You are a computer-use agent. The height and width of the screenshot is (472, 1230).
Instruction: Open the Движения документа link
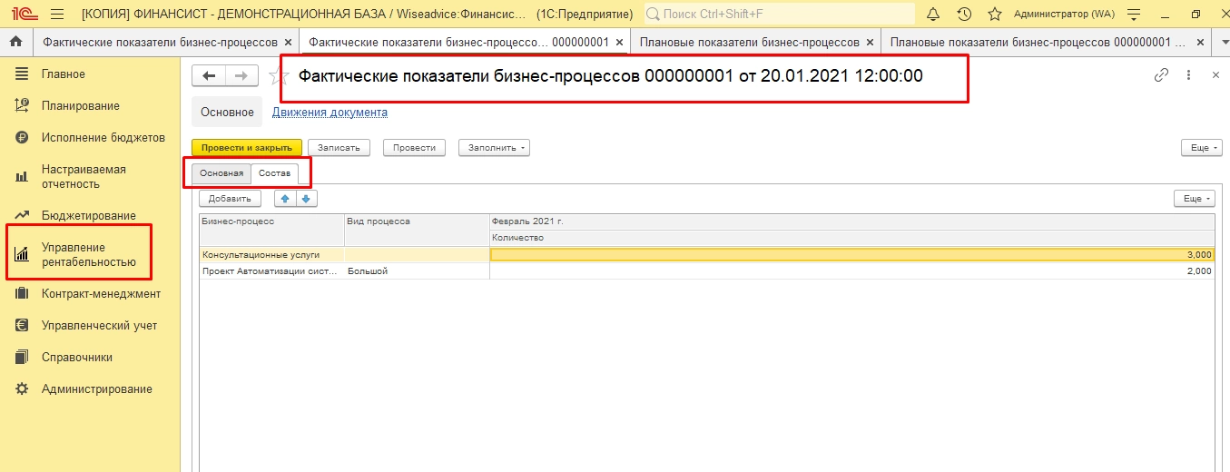coord(330,113)
